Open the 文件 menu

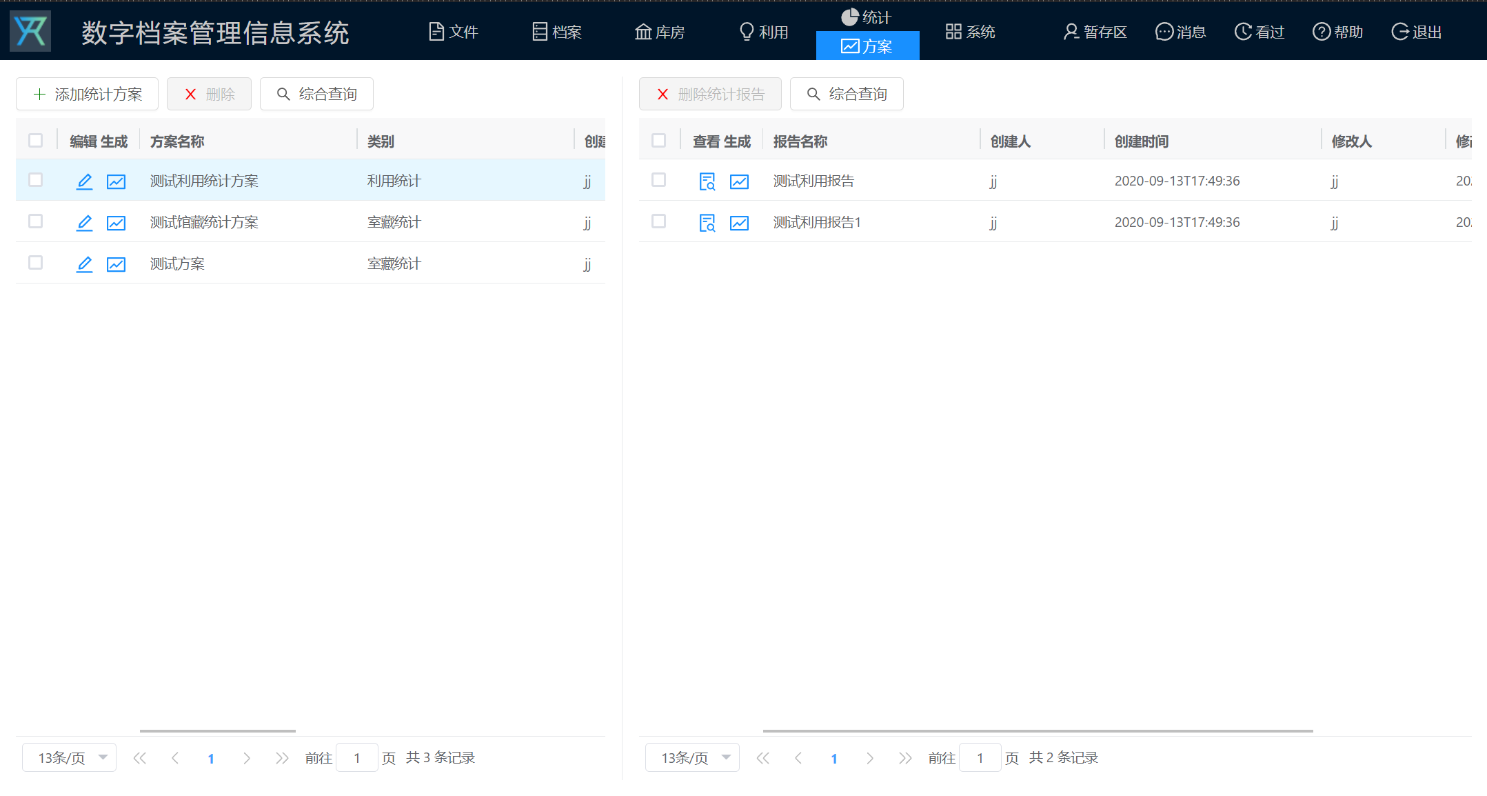[x=454, y=32]
